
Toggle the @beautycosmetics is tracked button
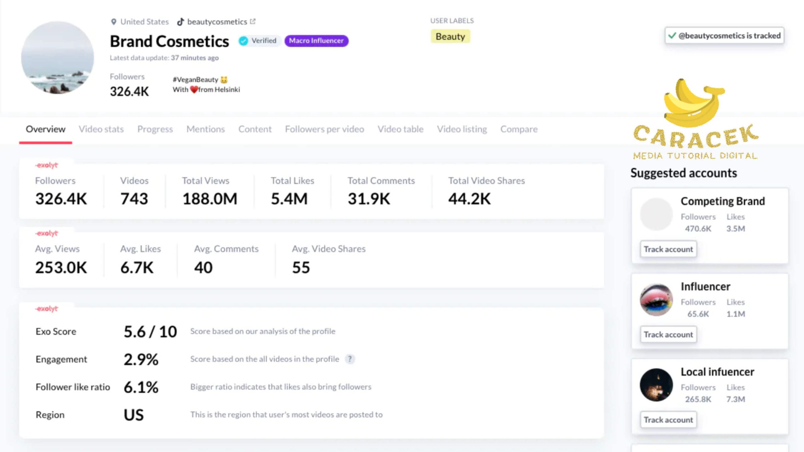coord(724,35)
